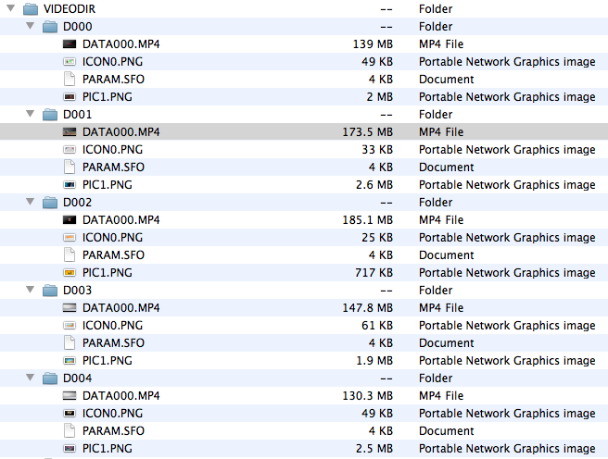608x459 pixels.
Task: Select PARAM.SFO file name in D002
Action: (x=113, y=254)
